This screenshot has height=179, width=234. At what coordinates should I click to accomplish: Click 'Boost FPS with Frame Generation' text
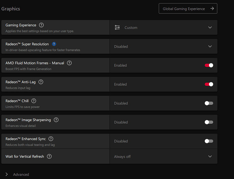[x=28, y=69]
